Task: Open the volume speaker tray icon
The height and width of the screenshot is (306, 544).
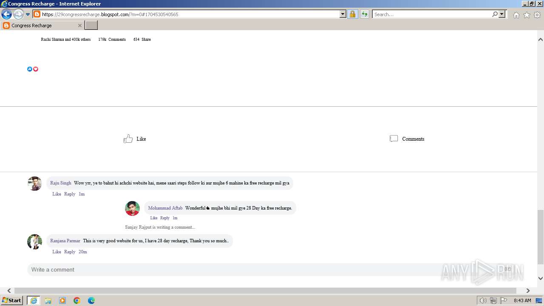Action: point(483,300)
